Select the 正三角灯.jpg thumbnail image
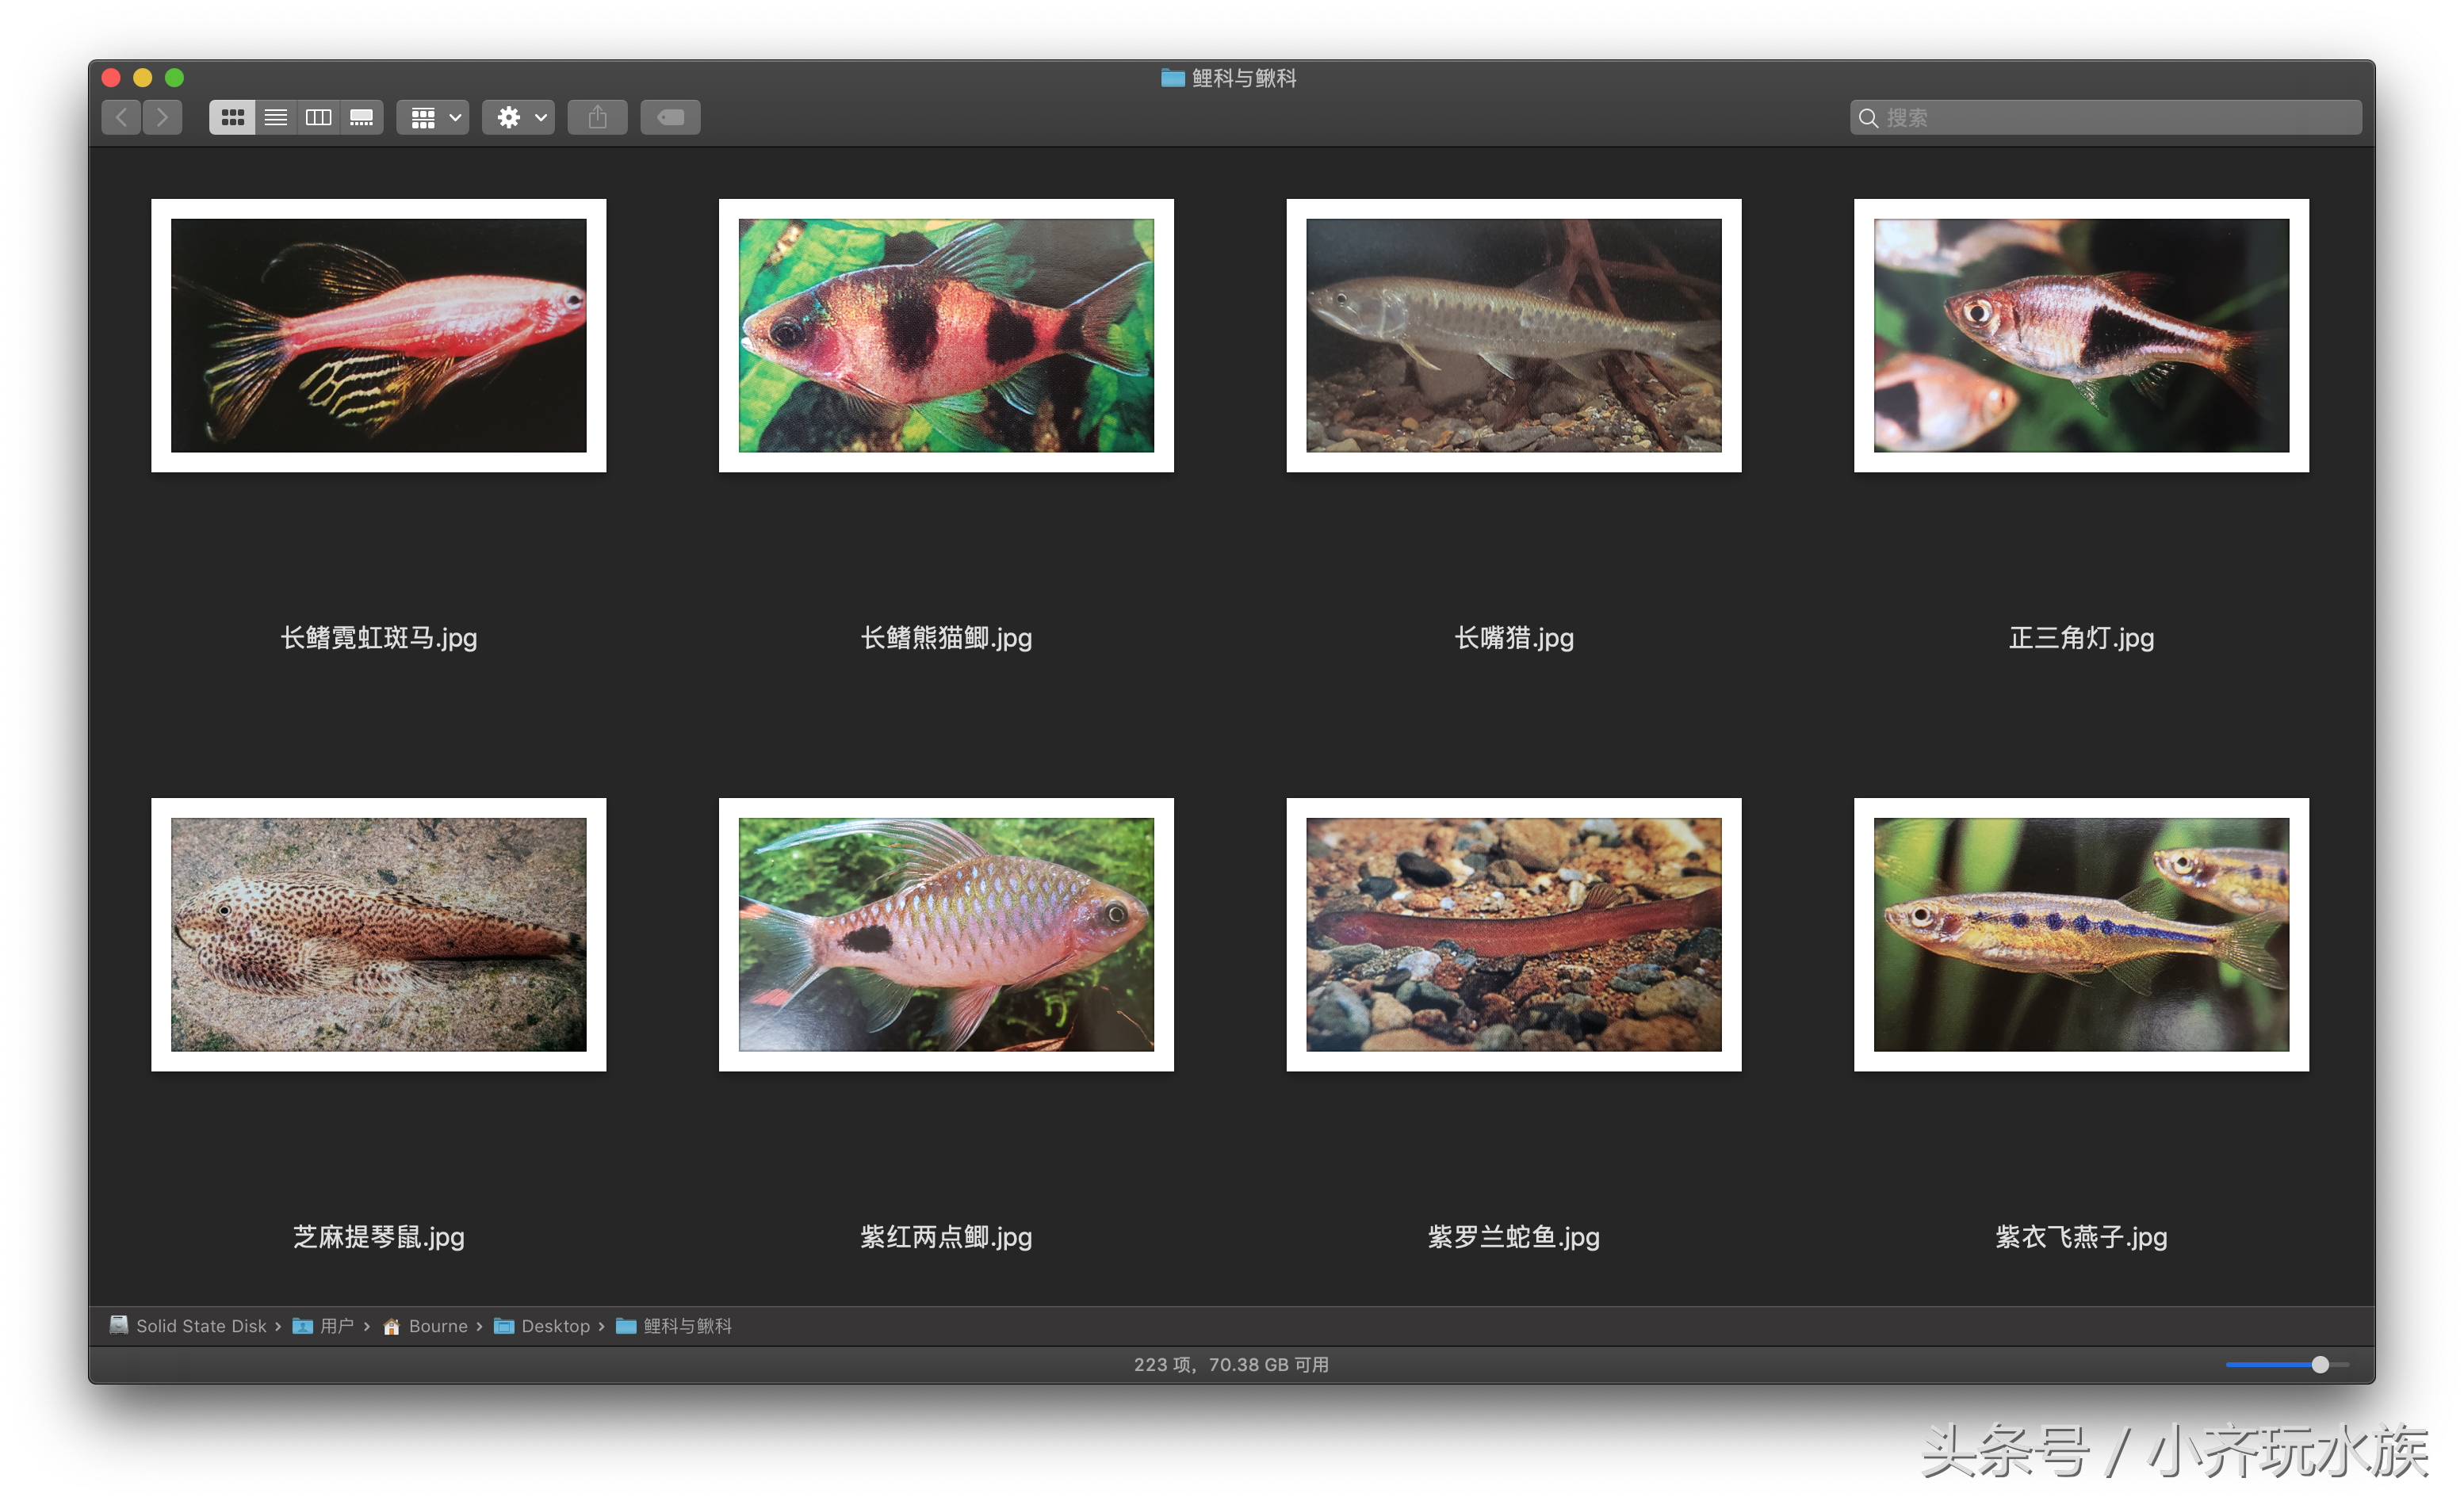Viewport: 2464px width, 1501px height. click(x=2082, y=336)
